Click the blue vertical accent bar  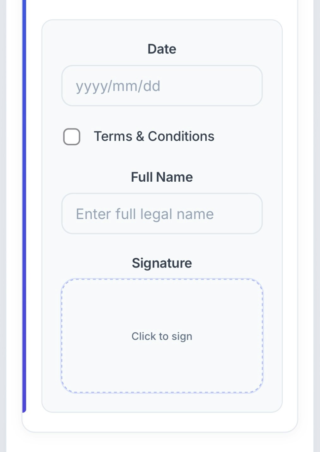[24, 206]
